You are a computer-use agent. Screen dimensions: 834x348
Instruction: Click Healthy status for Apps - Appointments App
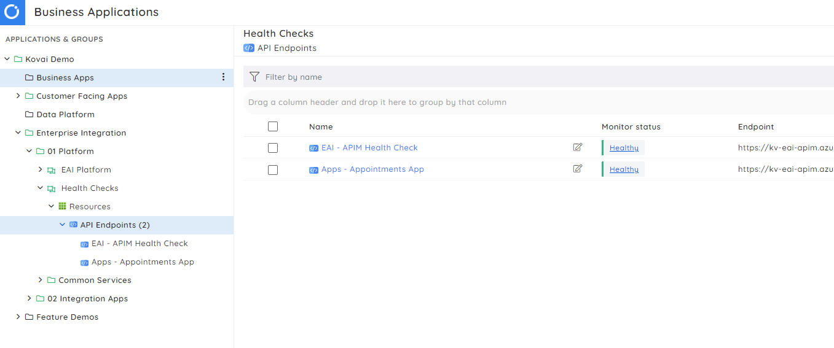click(x=624, y=169)
